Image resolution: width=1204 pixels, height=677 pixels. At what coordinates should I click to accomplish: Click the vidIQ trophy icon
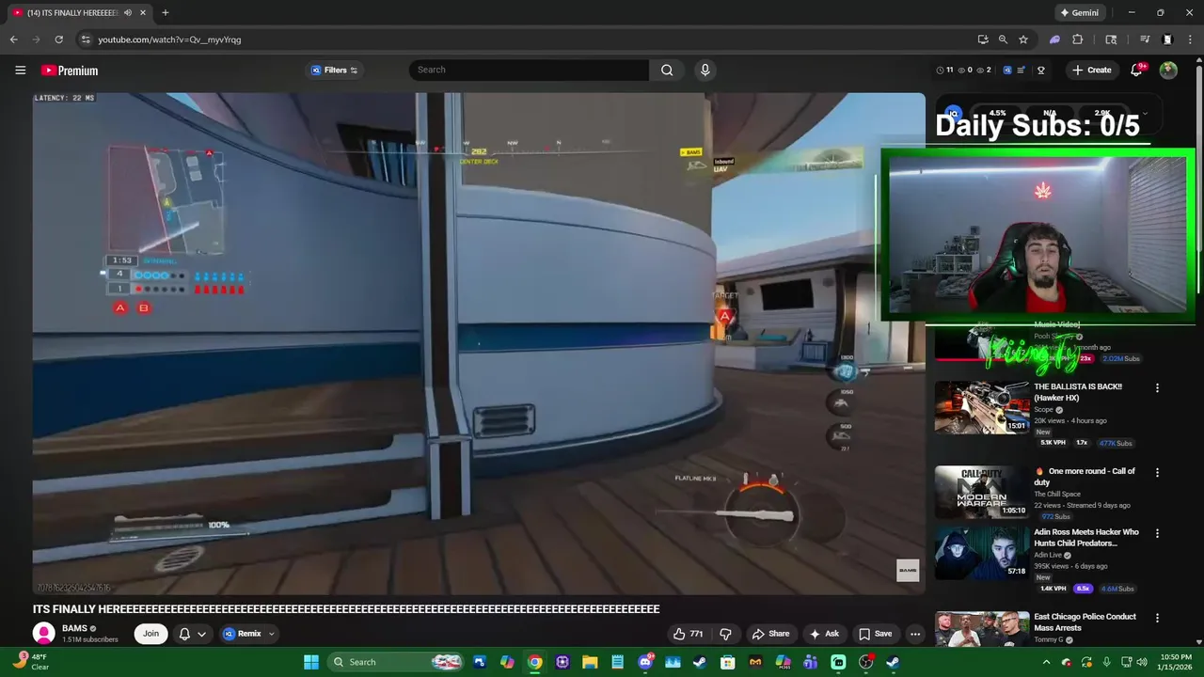[1041, 70]
